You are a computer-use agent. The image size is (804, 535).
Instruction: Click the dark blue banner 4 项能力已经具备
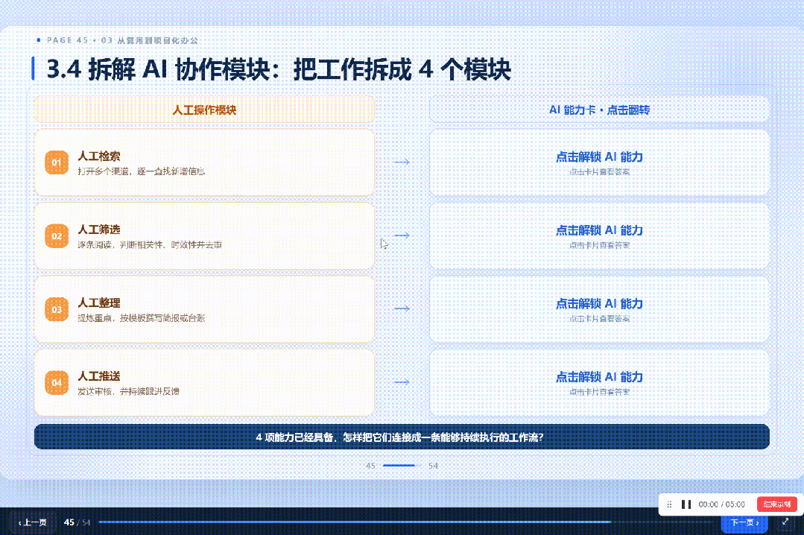(x=402, y=437)
